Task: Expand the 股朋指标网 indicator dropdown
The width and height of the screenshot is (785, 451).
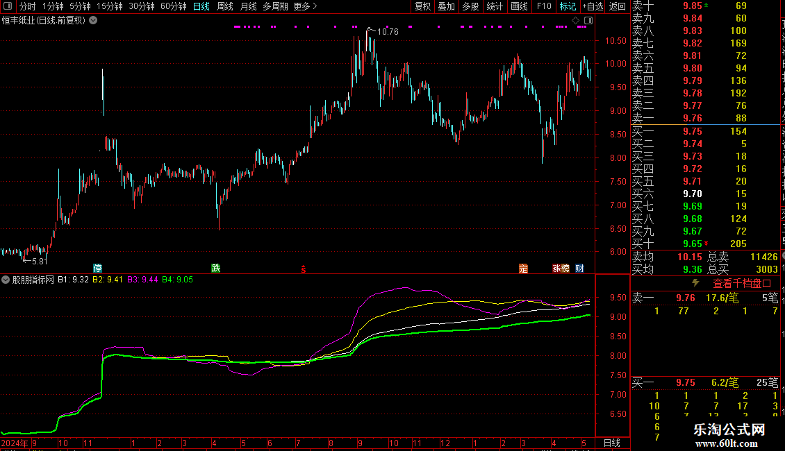Action: pyautogui.click(x=5, y=280)
